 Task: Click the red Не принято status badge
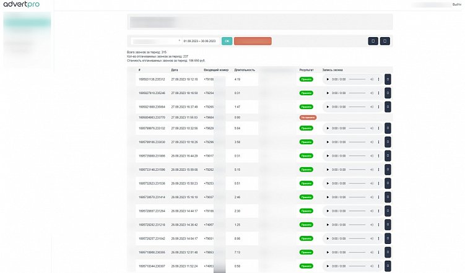tap(308, 118)
